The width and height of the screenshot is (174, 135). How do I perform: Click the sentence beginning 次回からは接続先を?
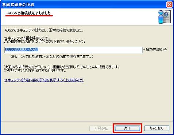point(62,67)
